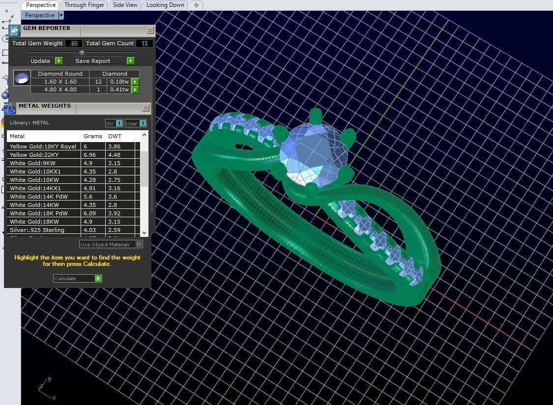This screenshot has height=405, width=553.
Task: Click the Metal column header
Action: [x=44, y=136]
